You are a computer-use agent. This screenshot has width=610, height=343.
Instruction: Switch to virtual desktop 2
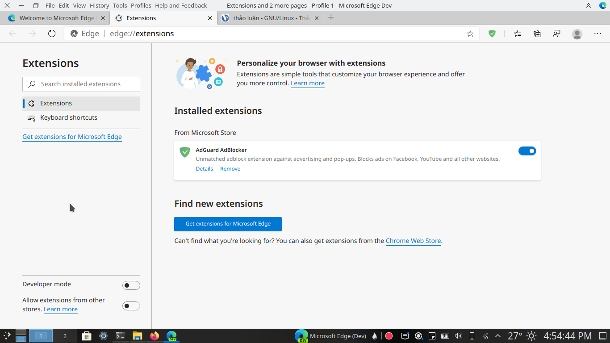65,336
